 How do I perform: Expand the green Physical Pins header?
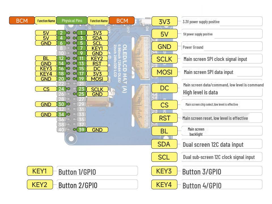tap(72, 20)
